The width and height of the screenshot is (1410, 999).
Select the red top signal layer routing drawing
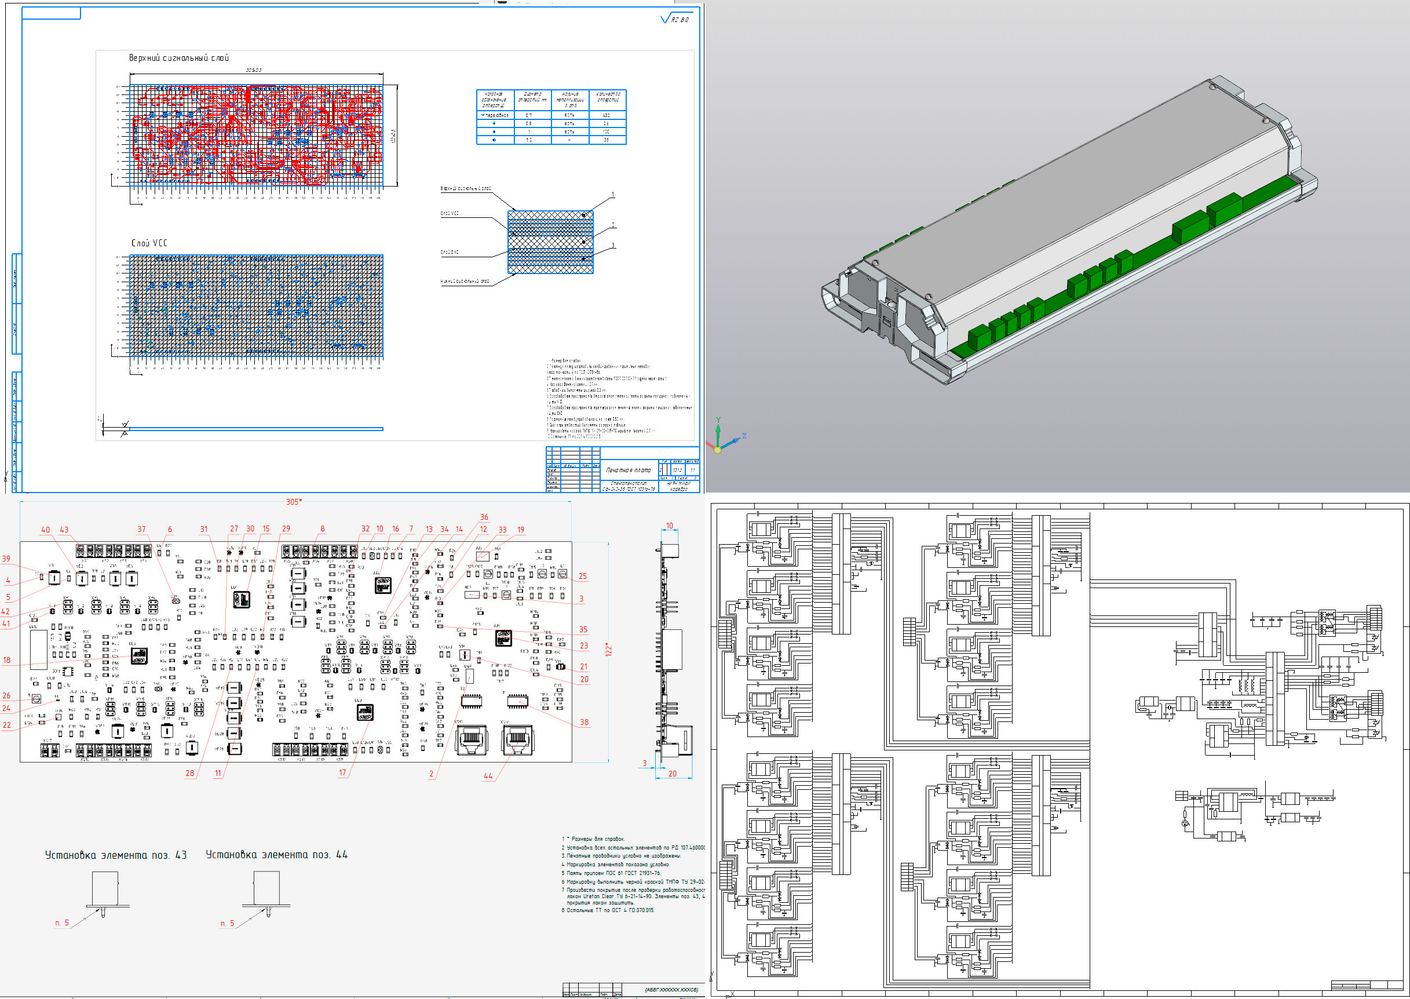coord(256,136)
